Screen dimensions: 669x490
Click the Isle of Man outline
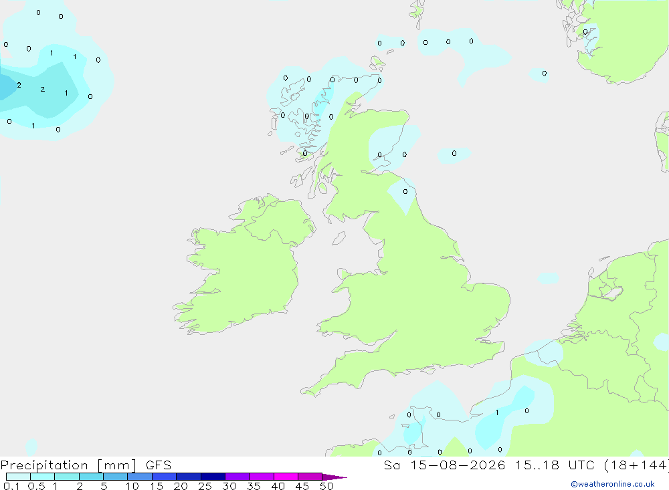click(x=339, y=238)
